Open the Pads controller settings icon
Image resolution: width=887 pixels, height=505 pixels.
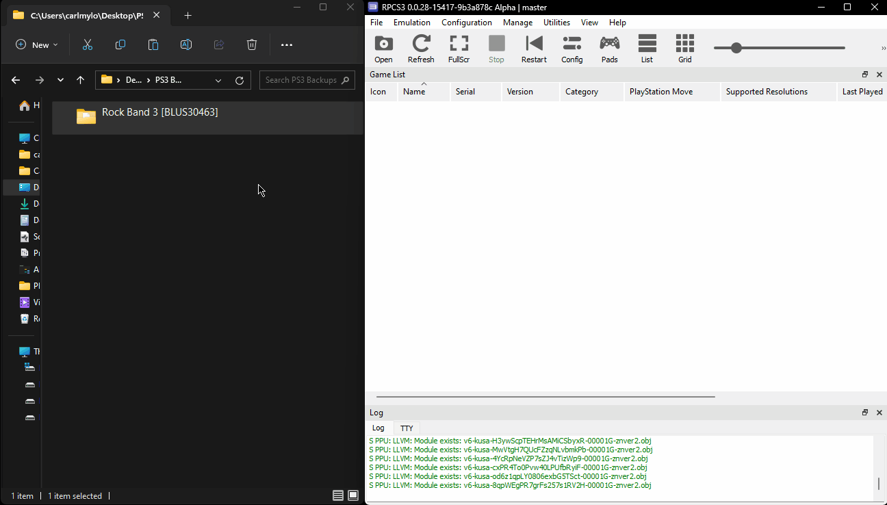coord(609,49)
